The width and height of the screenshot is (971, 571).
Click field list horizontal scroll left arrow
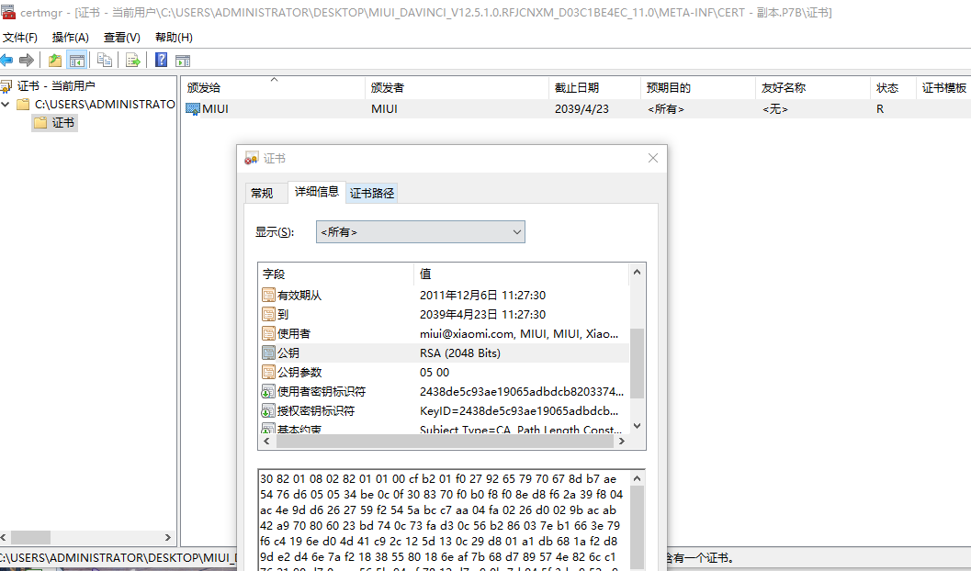point(267,441)
